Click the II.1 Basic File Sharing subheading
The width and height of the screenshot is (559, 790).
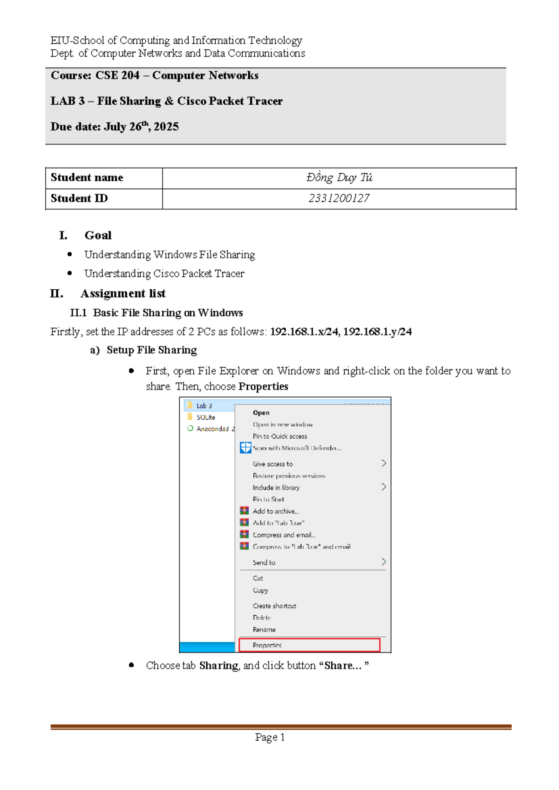[157, 313]
